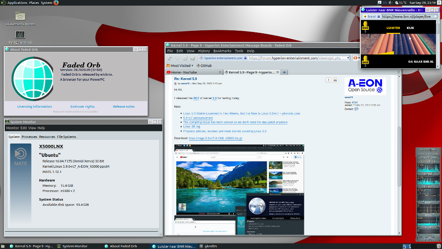Viewport: 442px width, 249px height.
Task: Quote xeno74's post with the quote icon
Action: 335,80
